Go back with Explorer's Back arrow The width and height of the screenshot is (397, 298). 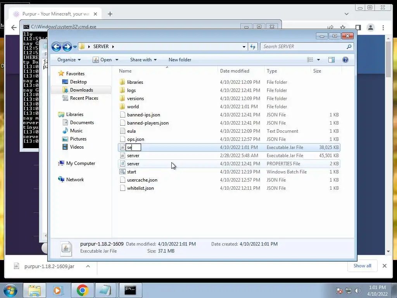(x=57, y=47)
